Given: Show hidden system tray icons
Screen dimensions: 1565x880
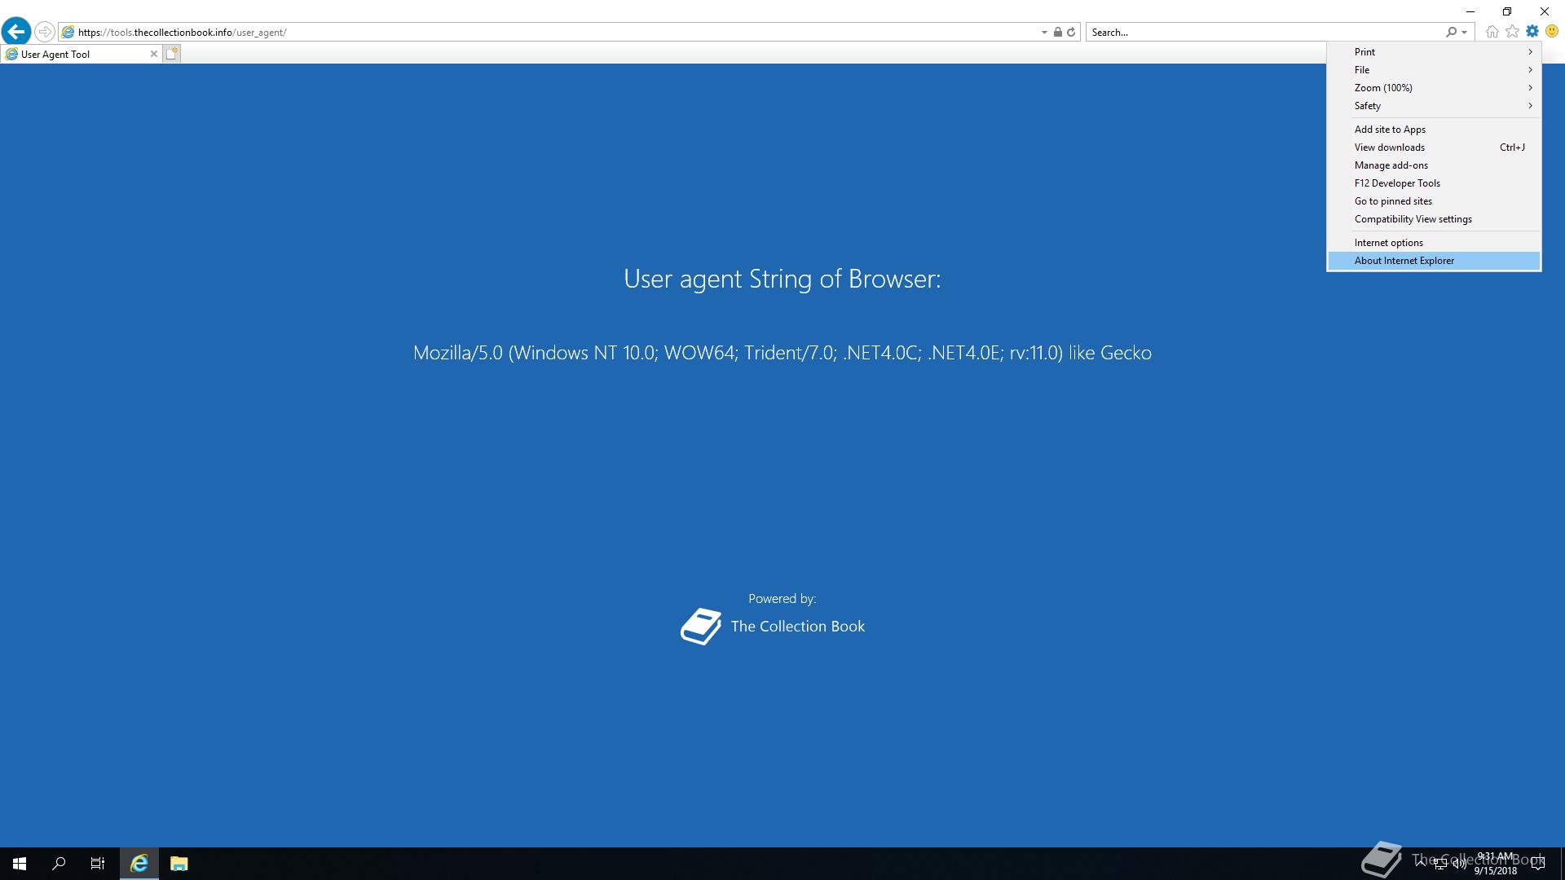Looking at the screenshot, I should [1421, 864].
